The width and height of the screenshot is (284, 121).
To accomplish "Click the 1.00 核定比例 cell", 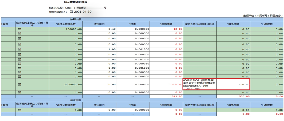I will coord(99,49).
